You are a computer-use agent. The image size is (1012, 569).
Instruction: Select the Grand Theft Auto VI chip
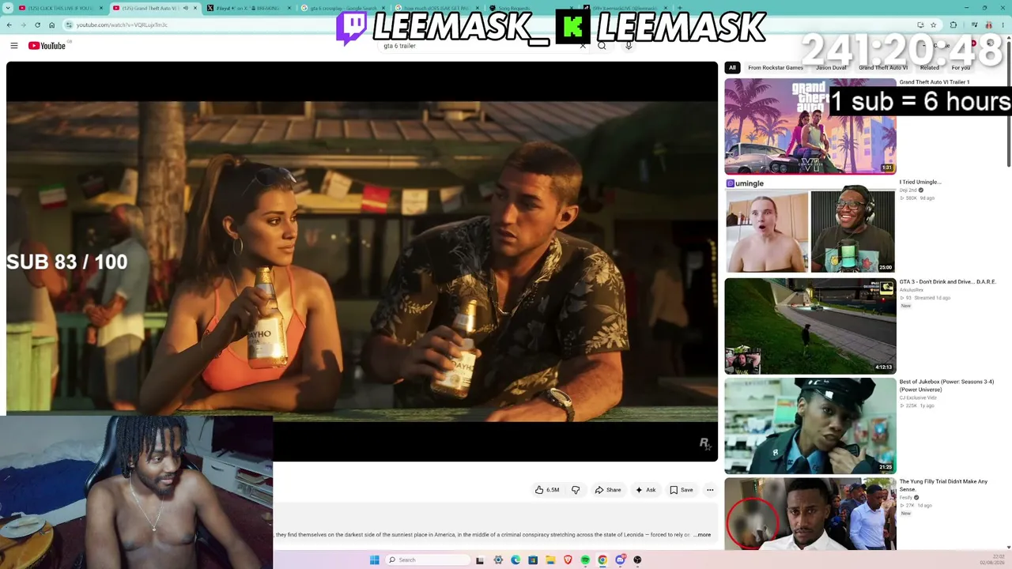[883, 68]
